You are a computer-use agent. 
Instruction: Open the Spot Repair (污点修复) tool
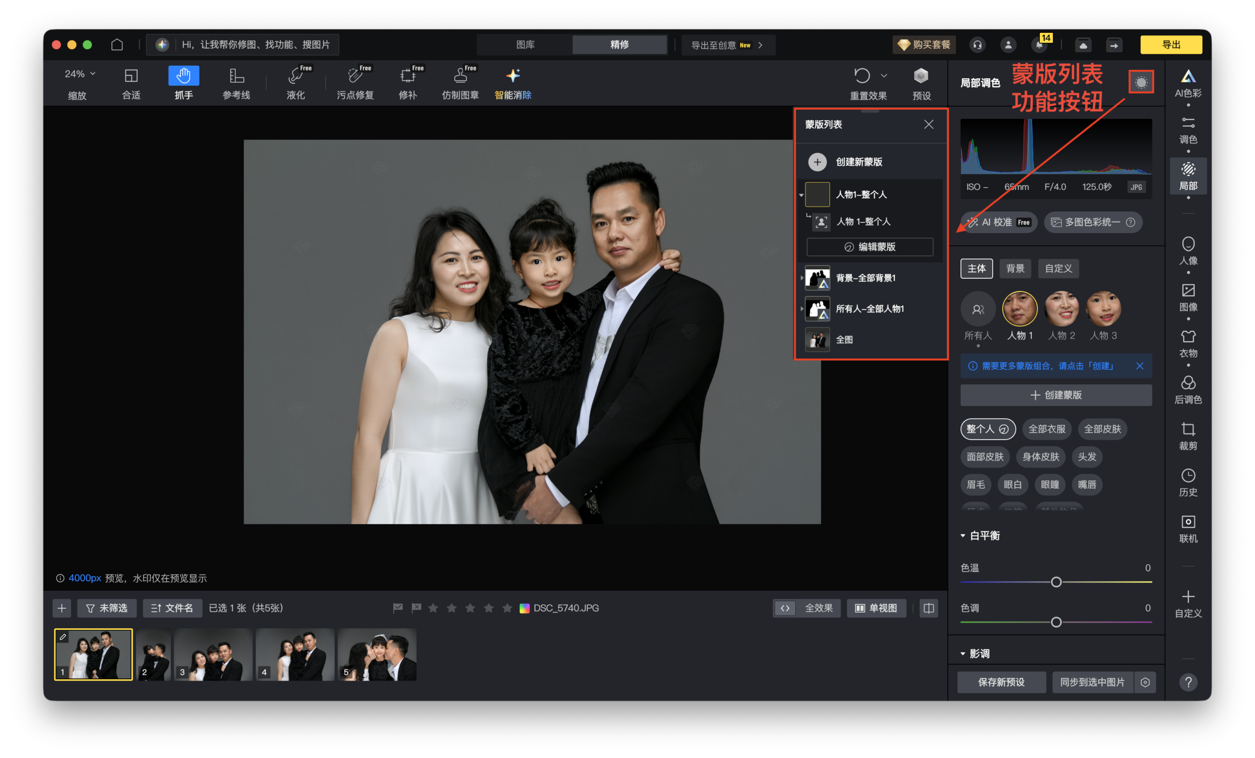[355, 82]
